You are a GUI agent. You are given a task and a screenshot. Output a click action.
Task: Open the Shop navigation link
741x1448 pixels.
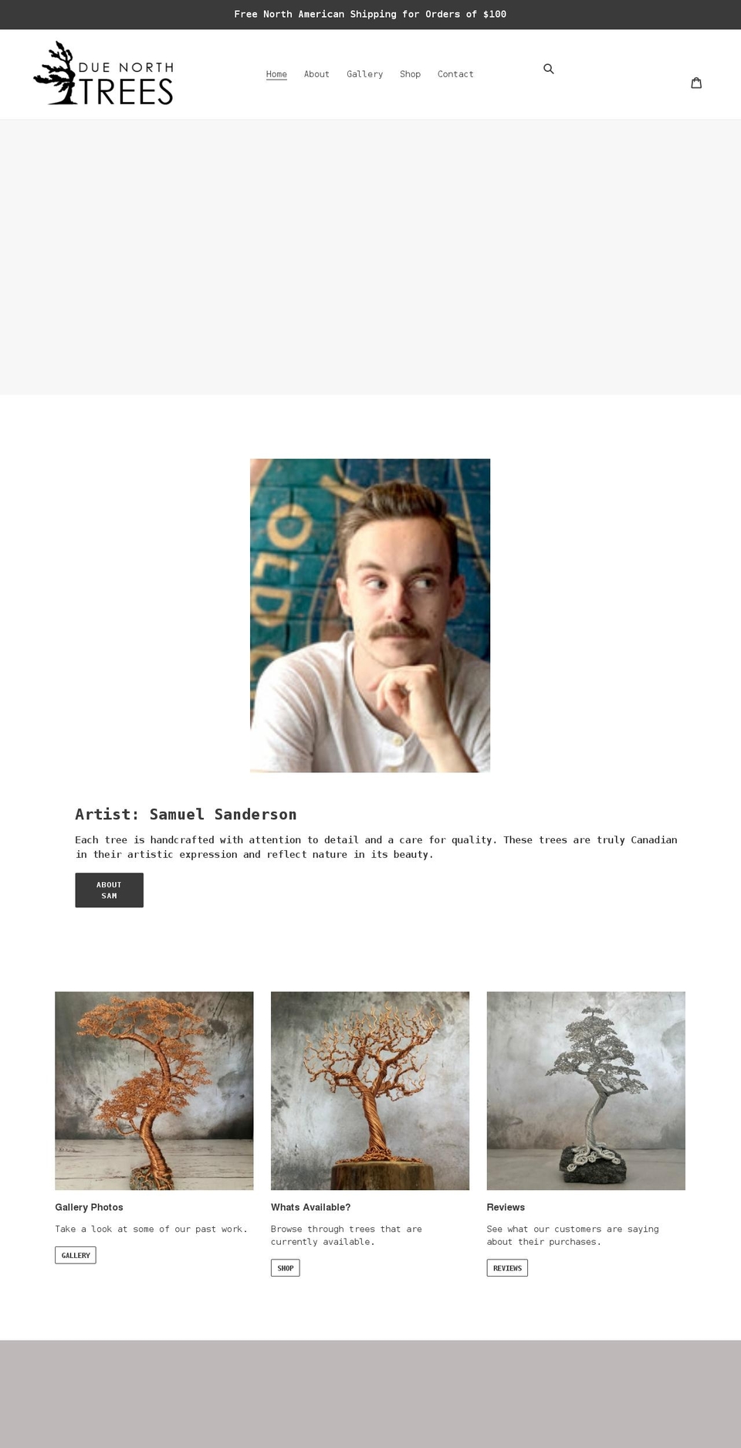[x=410, y=74]
